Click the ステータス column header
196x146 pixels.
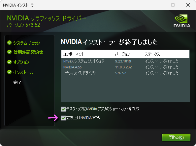pos(166,54)
